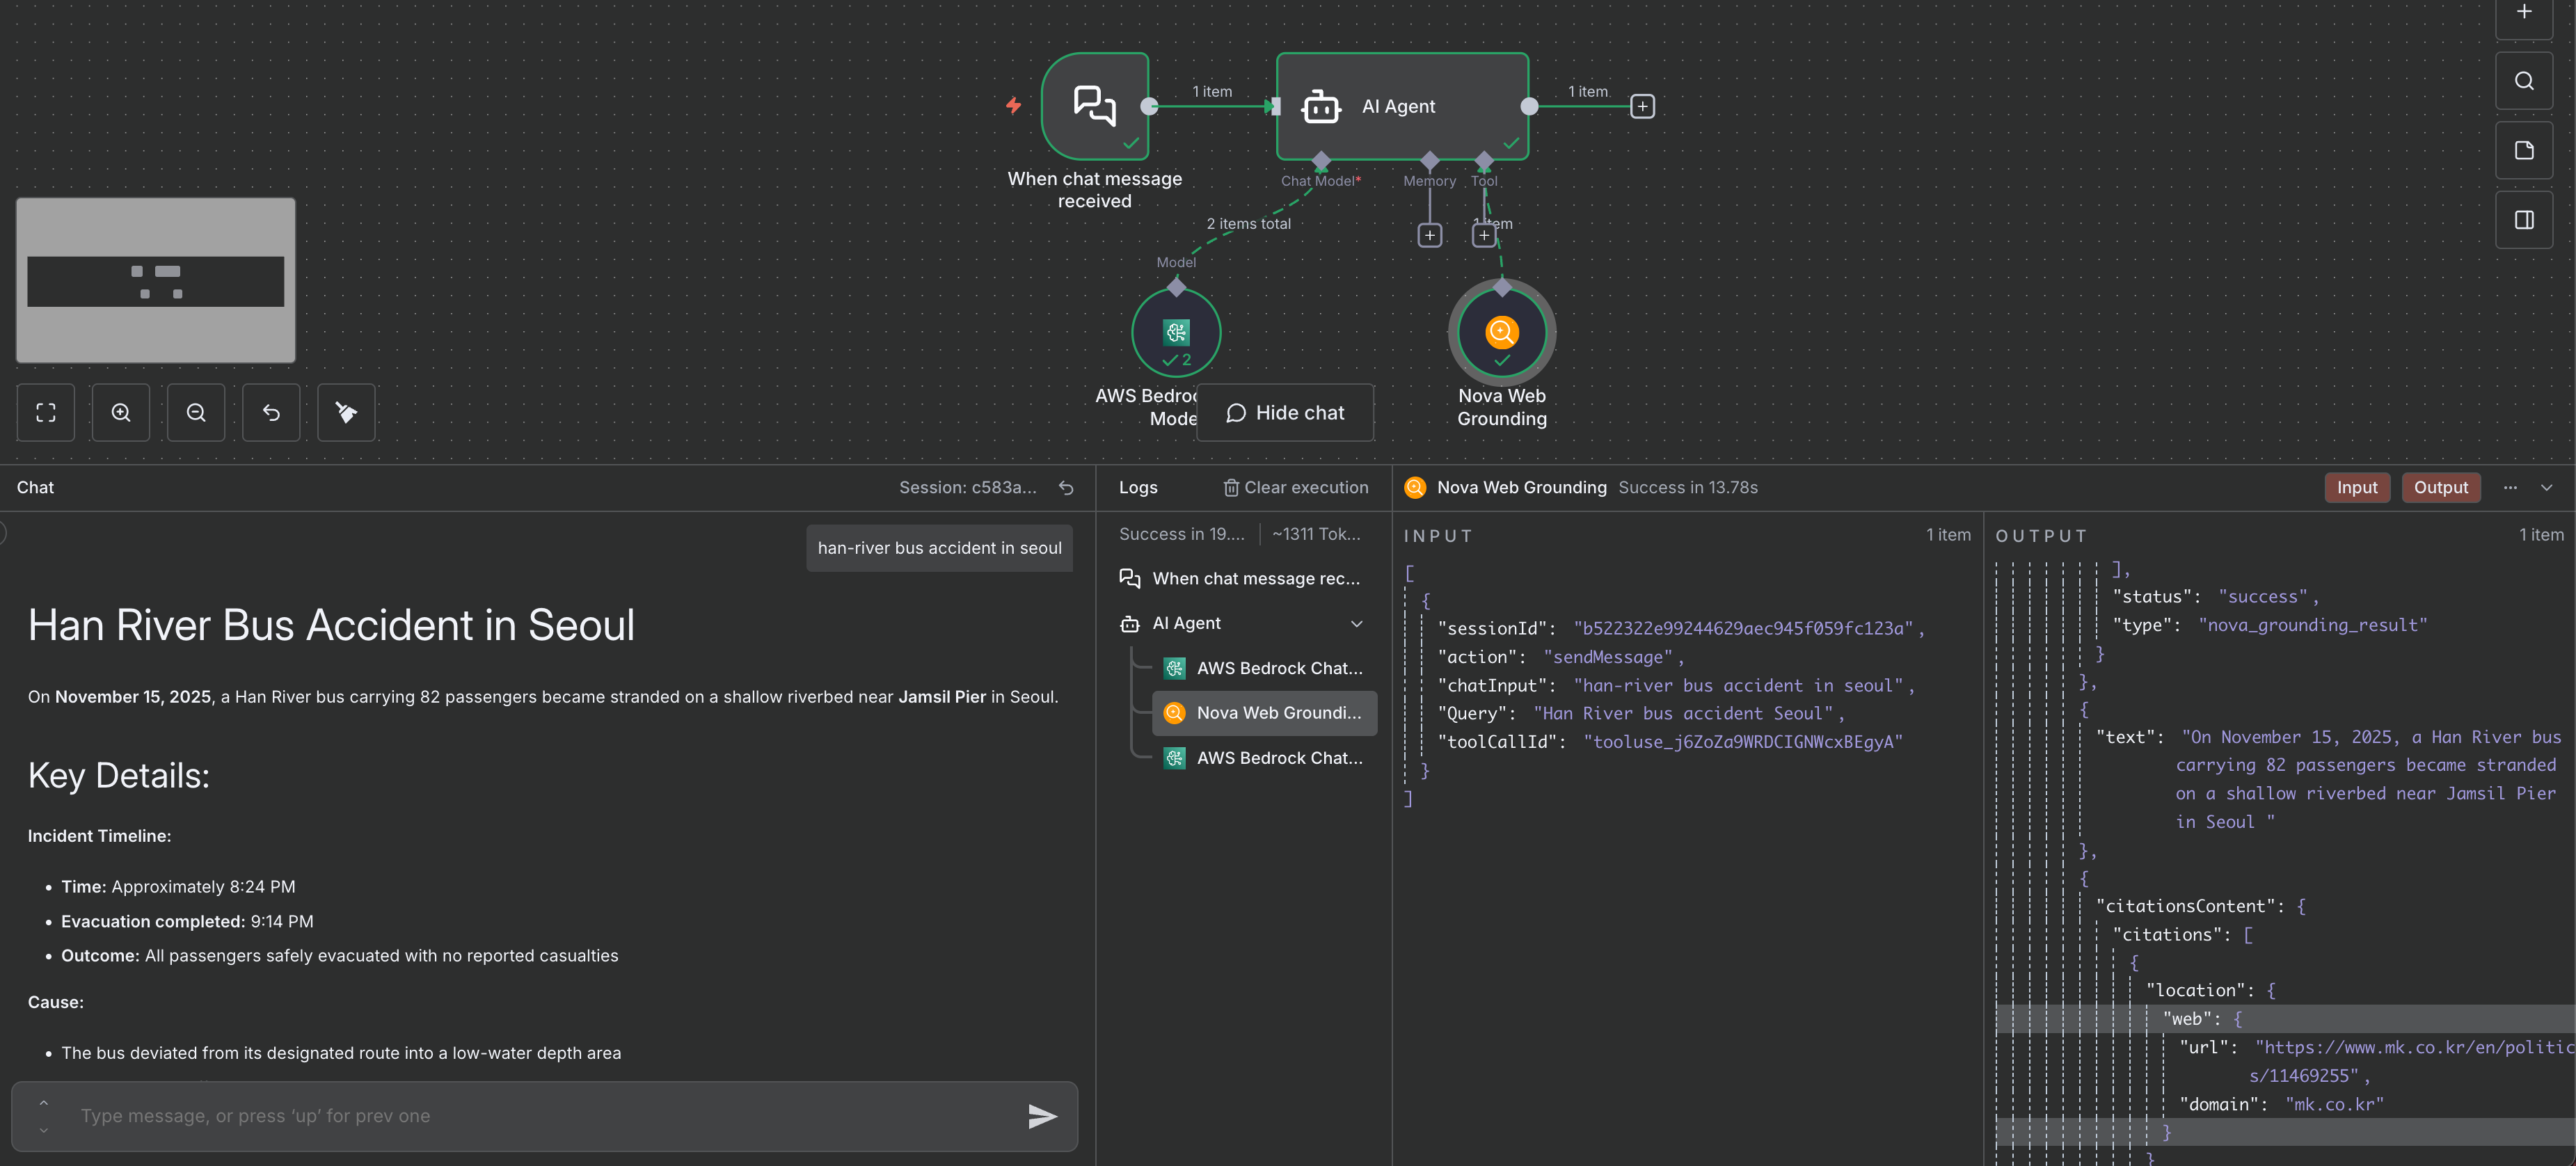Click the Session c583a... label
This screenshot has width=2576, height=1166.
(x=967, y=488)
